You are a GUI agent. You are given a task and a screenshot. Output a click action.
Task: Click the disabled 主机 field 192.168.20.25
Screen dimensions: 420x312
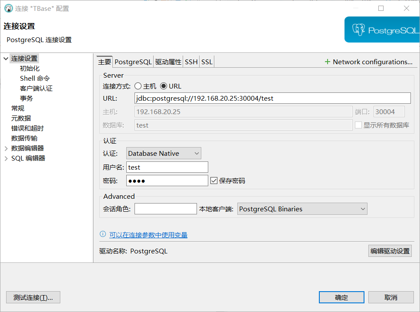tap(243, 112)
